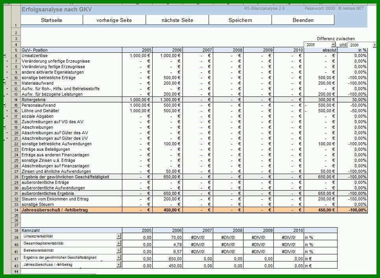Select the absolut column header

tap(321, 50)
